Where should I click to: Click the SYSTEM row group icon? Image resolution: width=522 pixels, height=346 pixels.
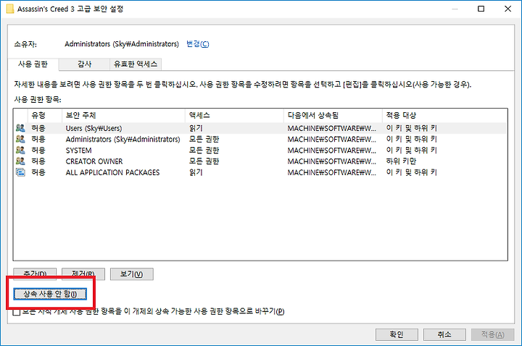[x=20, y=151]
